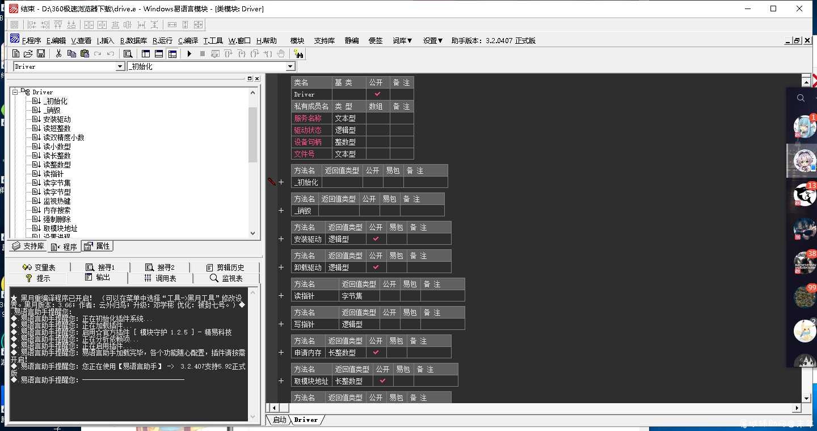
Task: Click the 模块 helper menu button
Action: [x=297, y=40]
